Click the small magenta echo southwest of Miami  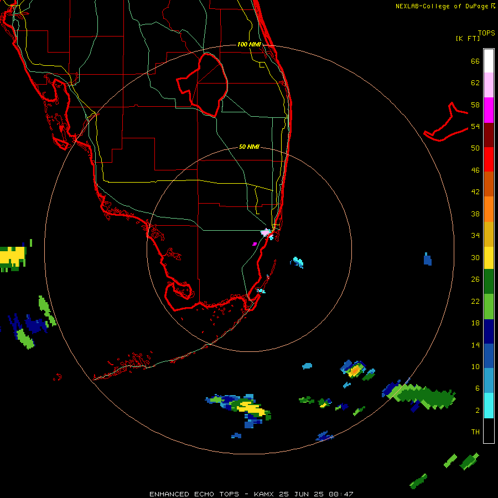click(255, 244)
